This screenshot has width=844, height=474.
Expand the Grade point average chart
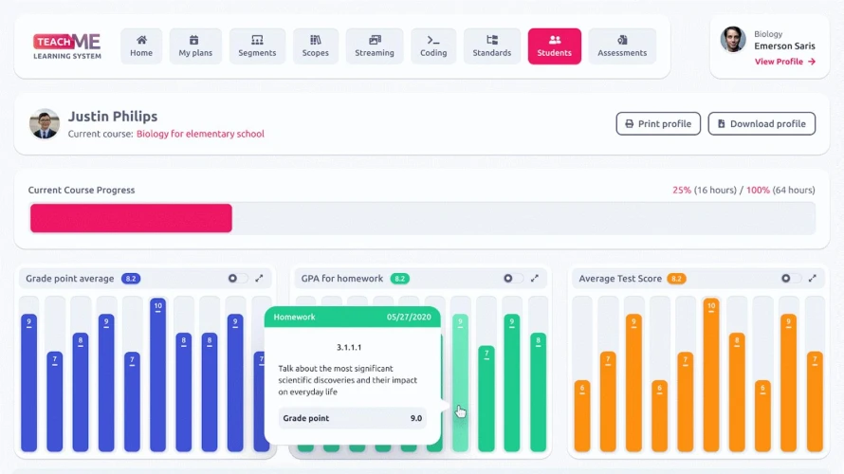coord(260,278)
